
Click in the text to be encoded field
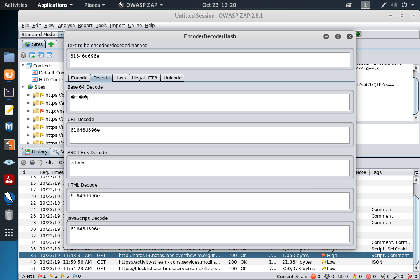(x=210, y=59)
